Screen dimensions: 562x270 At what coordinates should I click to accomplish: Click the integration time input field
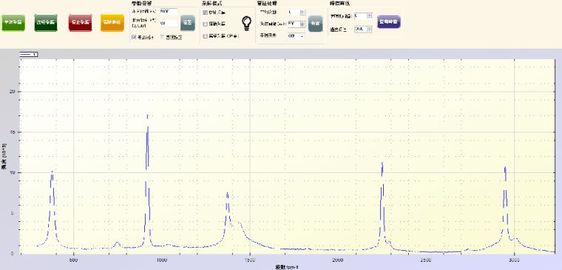pyautogui.click(x=169, y=12)
